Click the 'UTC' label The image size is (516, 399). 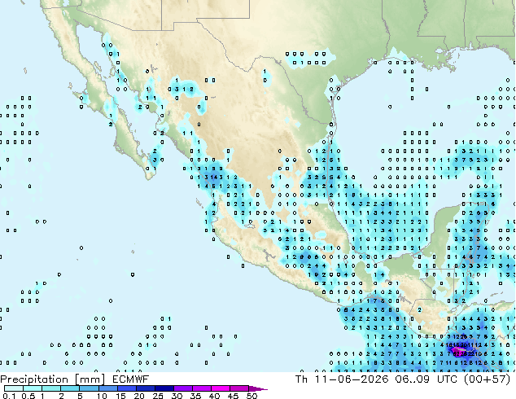[x=447, y=379]
